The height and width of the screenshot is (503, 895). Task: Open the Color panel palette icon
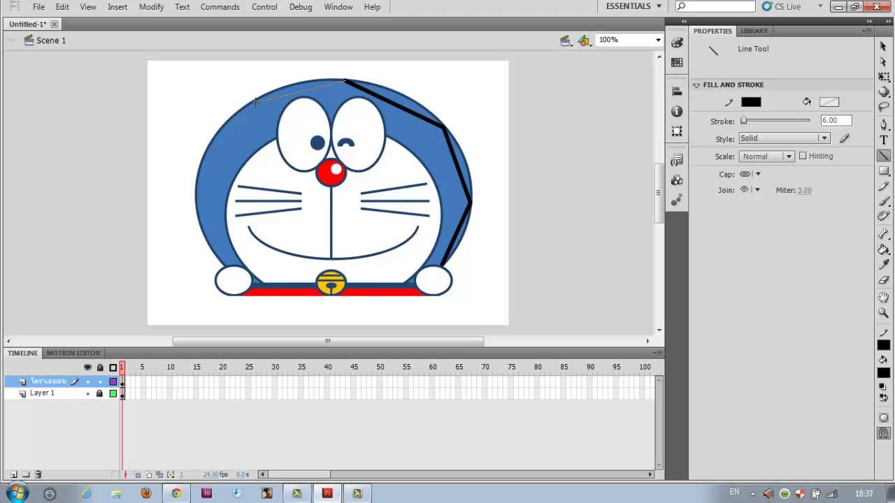[677, 43]
